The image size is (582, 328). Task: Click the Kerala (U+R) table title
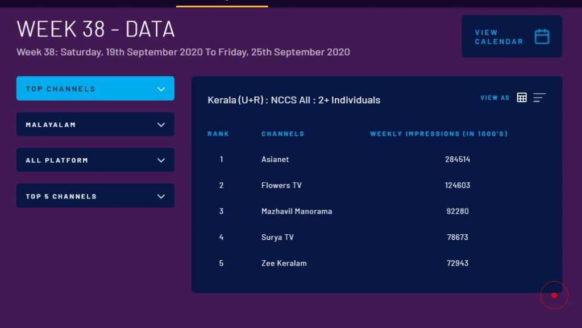click(x=294, y=100)
